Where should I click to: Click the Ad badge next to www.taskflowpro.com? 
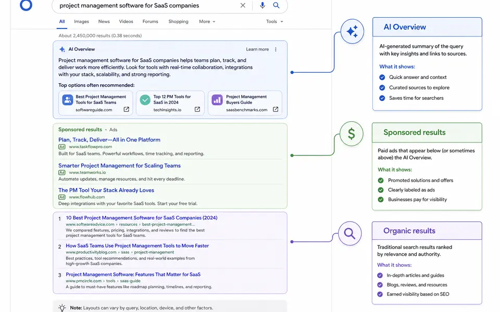coord(62,147)
